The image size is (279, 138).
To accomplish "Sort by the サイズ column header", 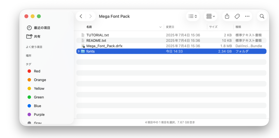I will pos(213,27).
